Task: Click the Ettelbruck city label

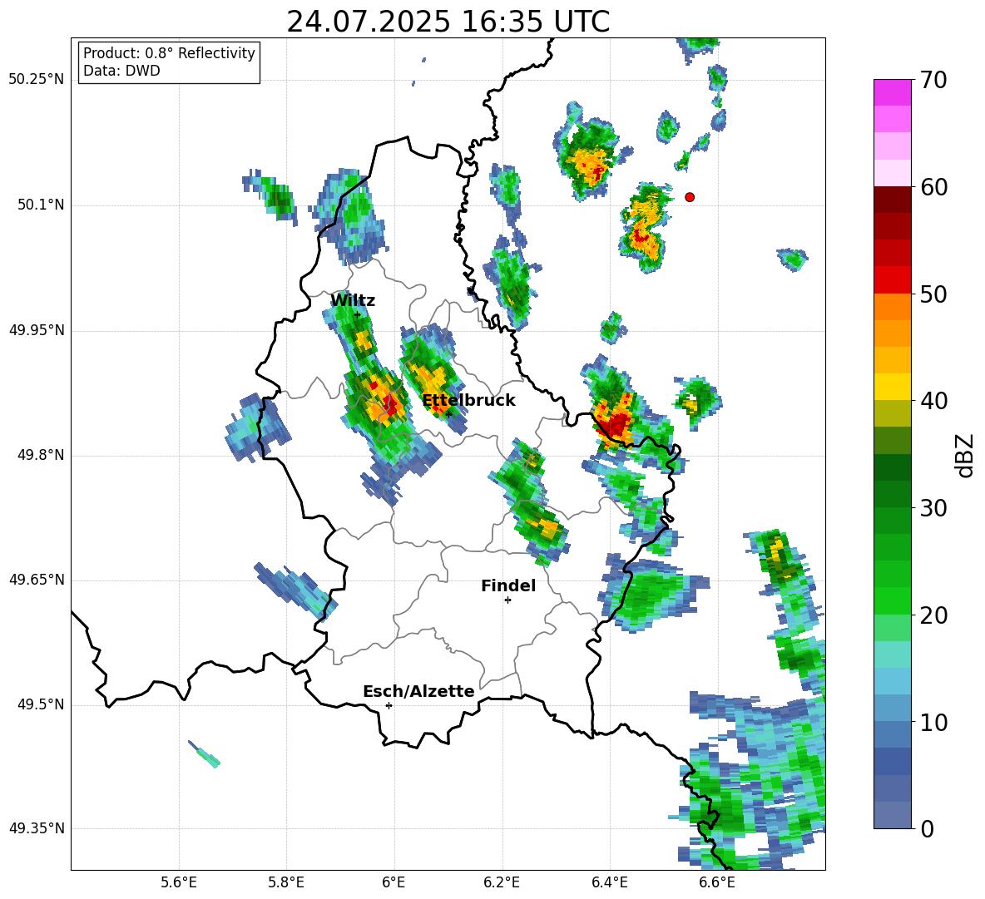Action: pyautogui.click(x=468, y=401)
